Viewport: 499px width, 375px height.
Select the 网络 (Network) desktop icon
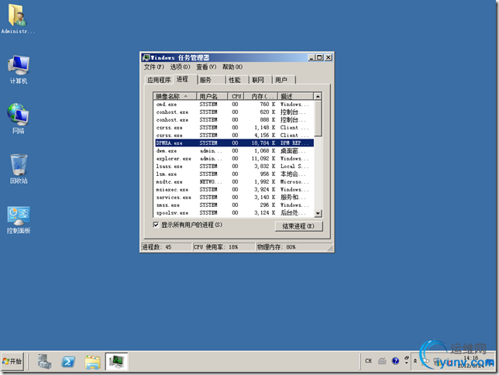tap(18, 118)
